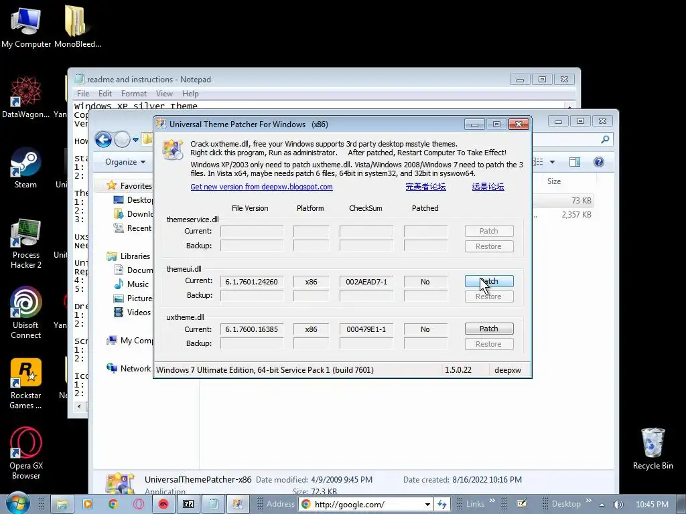The height and width of the screenshot is (514, 686).
Task: Click the Steam desktop shortcut
Action: 26,168
